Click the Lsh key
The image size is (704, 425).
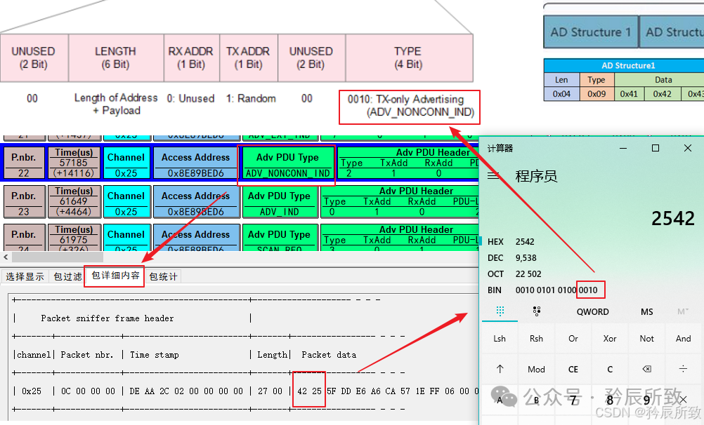500,339
